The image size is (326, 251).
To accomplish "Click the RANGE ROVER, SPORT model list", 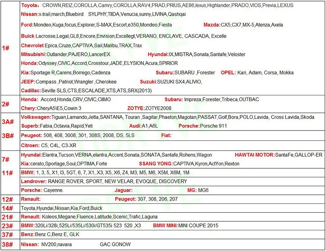I will pos(117,181).
